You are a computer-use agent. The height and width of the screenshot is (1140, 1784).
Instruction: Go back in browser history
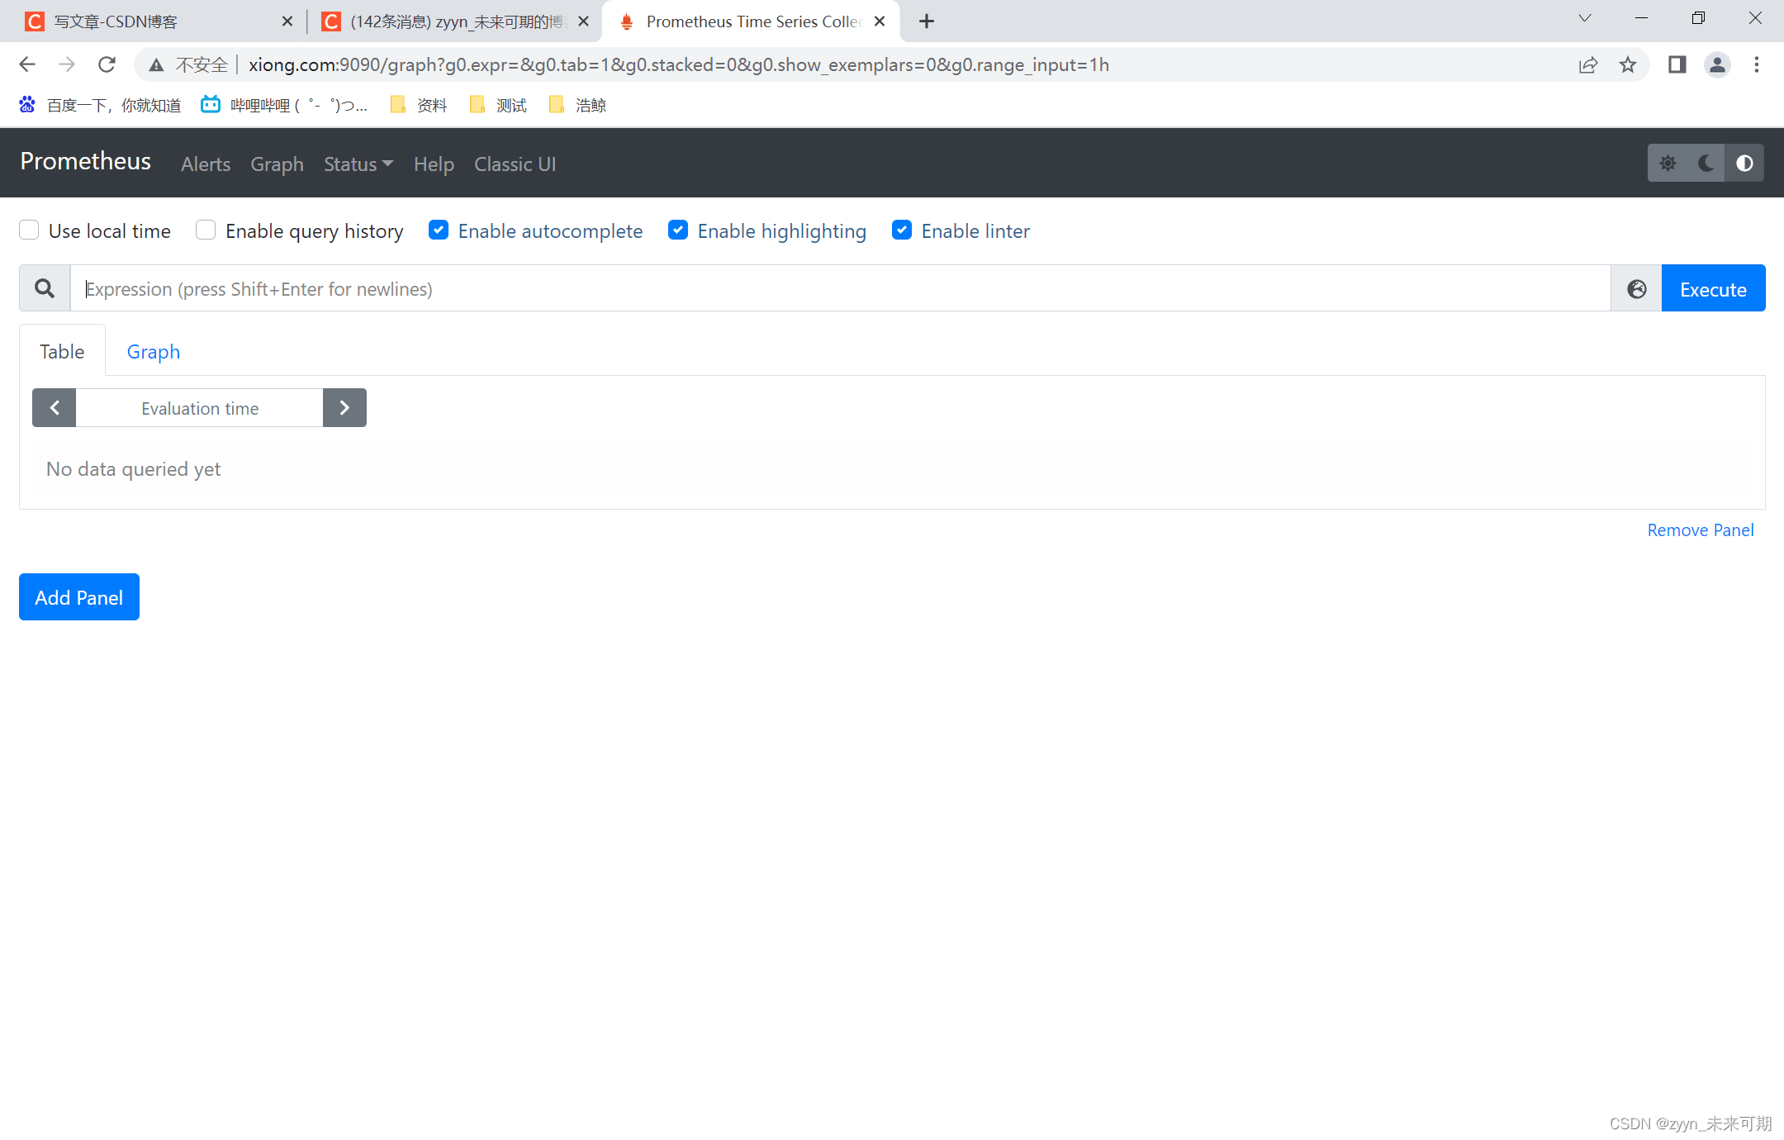tap(27, 64)
